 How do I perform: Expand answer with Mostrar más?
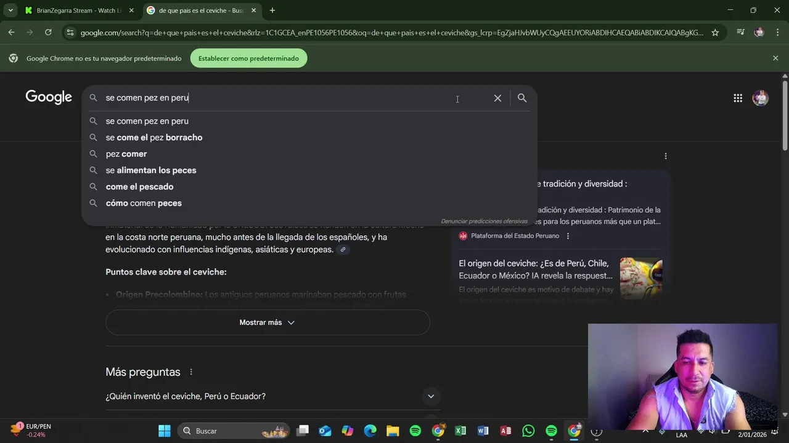[x=268, y=322]
